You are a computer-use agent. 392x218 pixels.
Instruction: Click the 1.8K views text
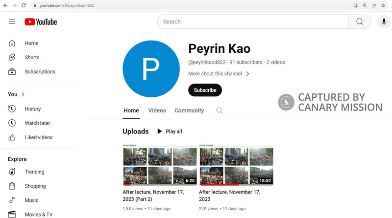coord(133,209)
